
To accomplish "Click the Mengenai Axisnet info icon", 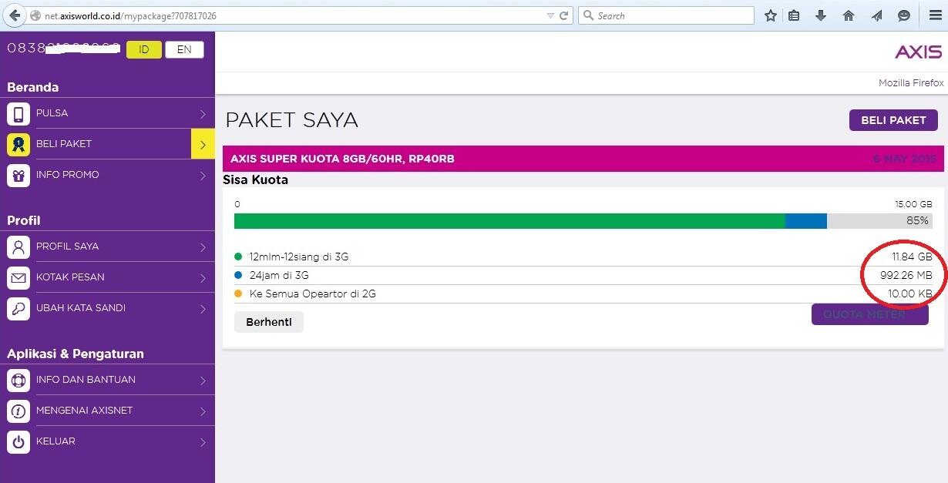I will (x=18, y=411).
